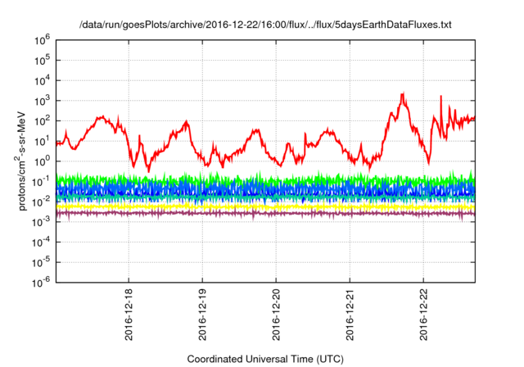Click the plot title file path text
524x367 pixels.
pos(265,25)
